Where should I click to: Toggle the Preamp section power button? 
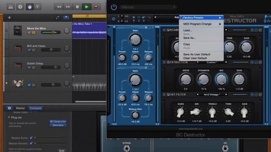[x=164, y=30]
